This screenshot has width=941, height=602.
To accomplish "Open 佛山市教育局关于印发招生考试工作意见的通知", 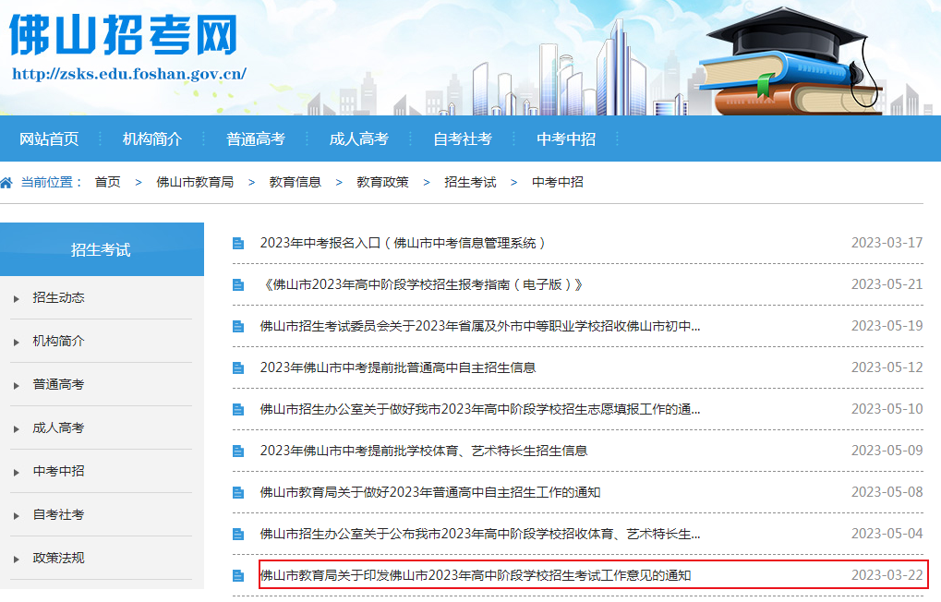I will 475,576.
